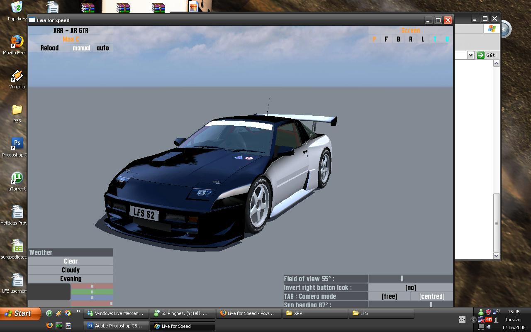
Task: Switch to Firefox Live for Speed taskbar item
Action: [x=248, y=313]
